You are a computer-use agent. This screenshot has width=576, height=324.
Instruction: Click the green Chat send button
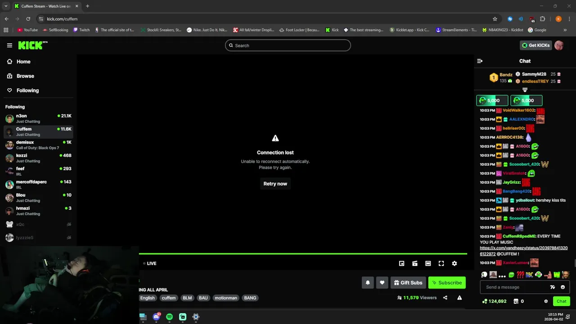[x=561, y=301]
